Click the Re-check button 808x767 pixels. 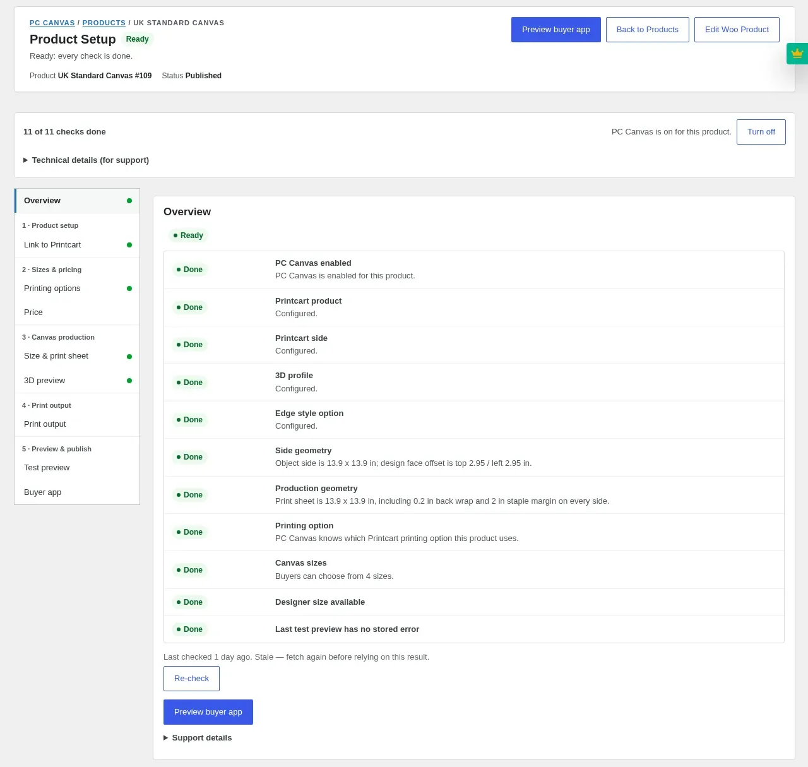pyautogui.click(x=191, y=679)
